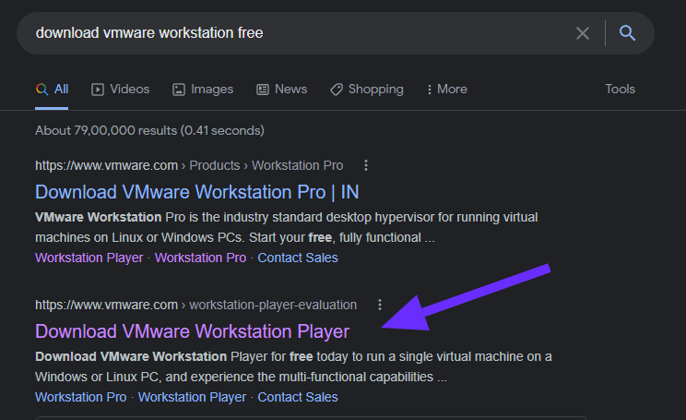Click the vmware.com Products Workstation Pro URL breadcrumb
This screenshot has height=420, width=686.
coord(189,165)
